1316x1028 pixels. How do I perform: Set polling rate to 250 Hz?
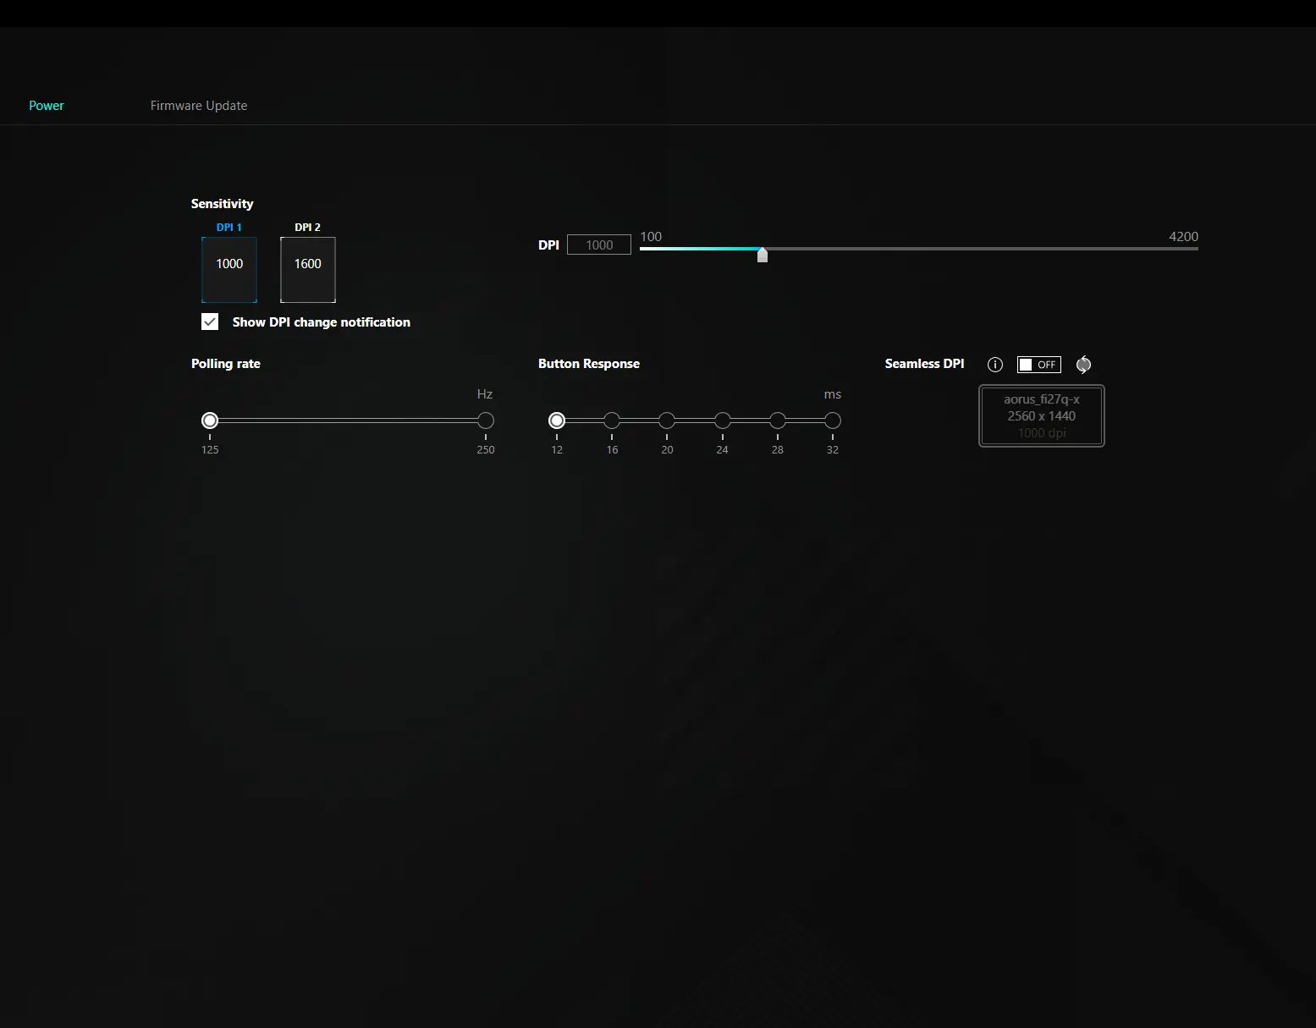point(486,421)
